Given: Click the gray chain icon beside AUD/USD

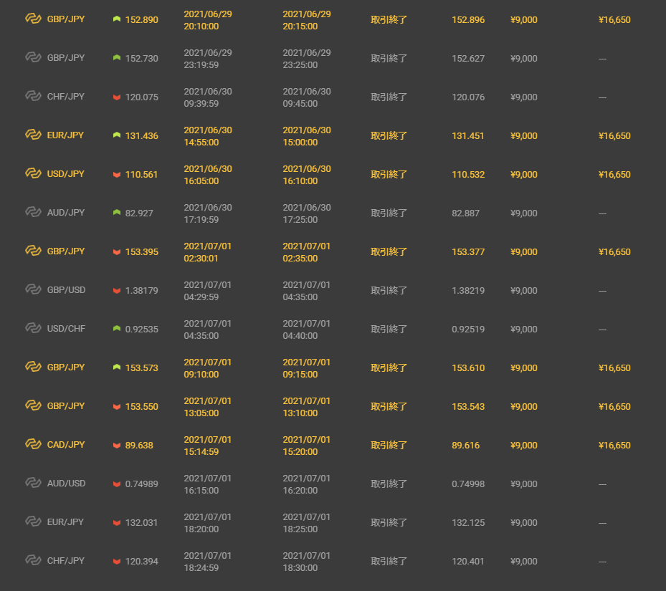Looking at the screenshot, I should [x=33, y=483].
